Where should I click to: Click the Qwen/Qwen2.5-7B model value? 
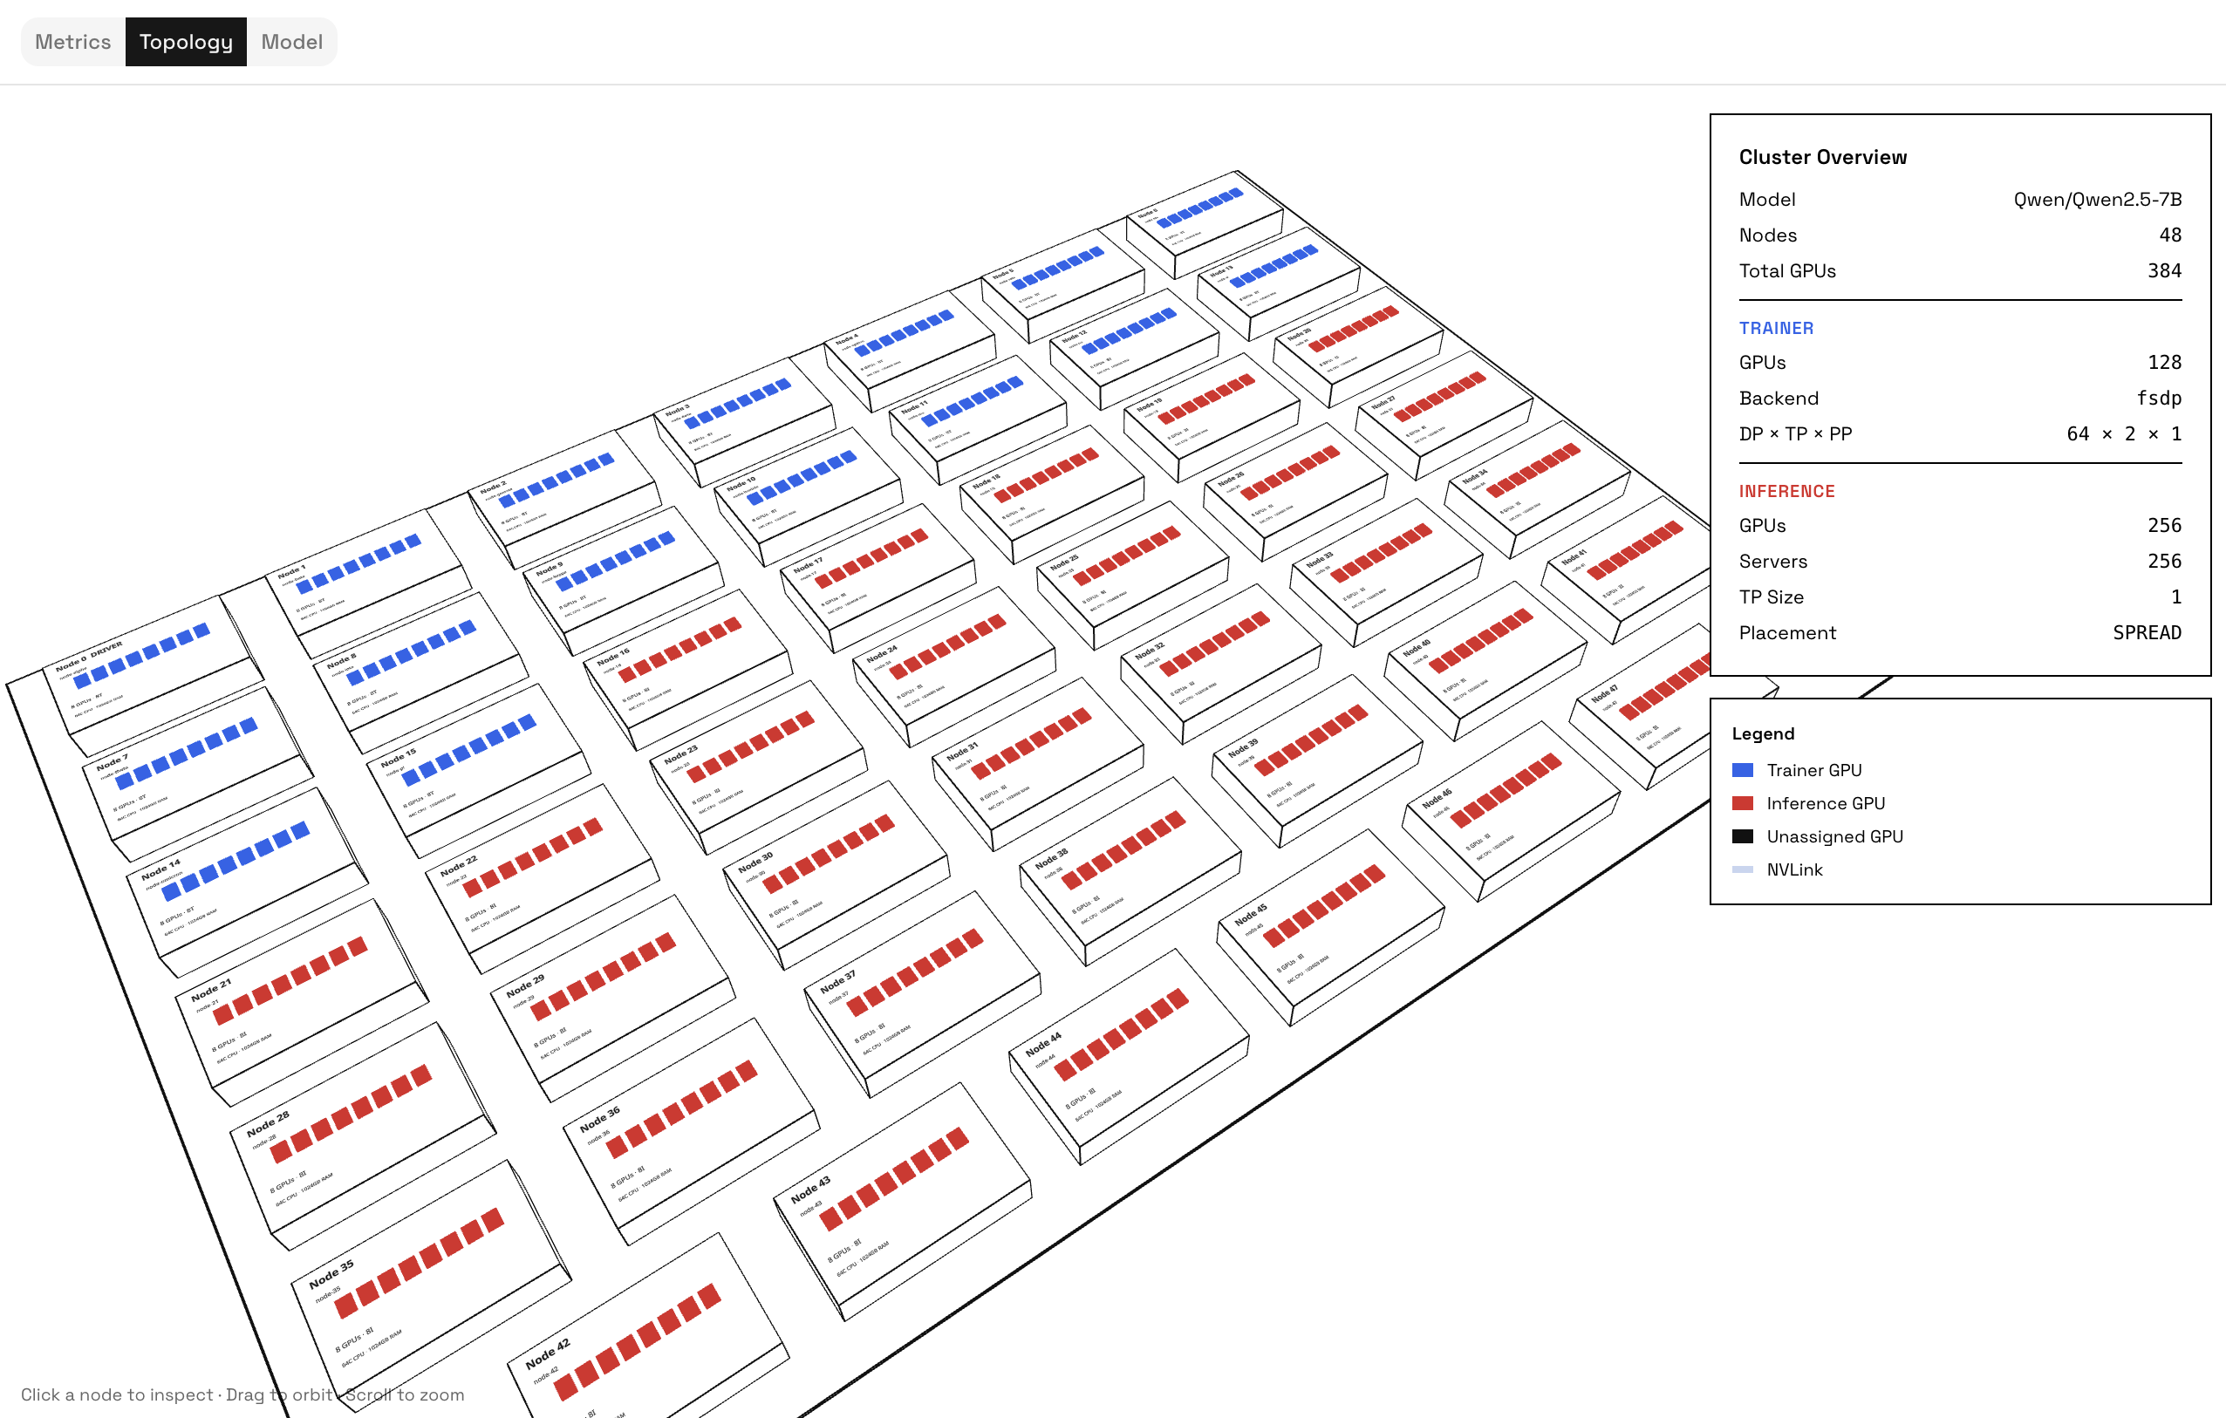[x=2098, y=200]
